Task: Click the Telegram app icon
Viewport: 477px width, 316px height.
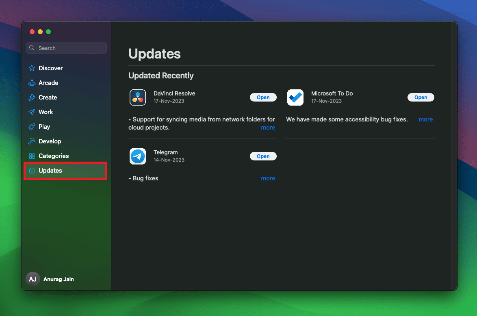Action: point(138,156)
